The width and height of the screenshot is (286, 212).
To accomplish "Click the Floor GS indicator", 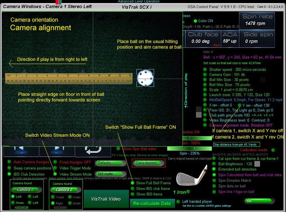I will tap(205, 110).
